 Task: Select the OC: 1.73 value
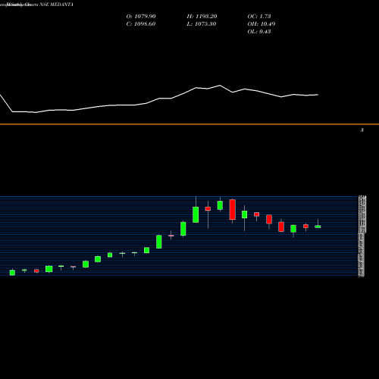[259, 17]
